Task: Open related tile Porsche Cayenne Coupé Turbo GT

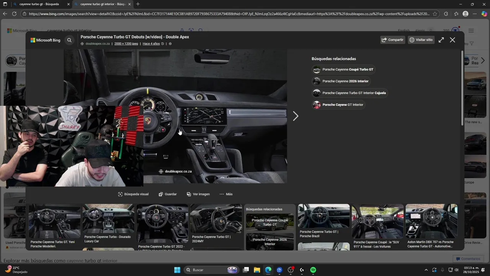Action: 270,222
